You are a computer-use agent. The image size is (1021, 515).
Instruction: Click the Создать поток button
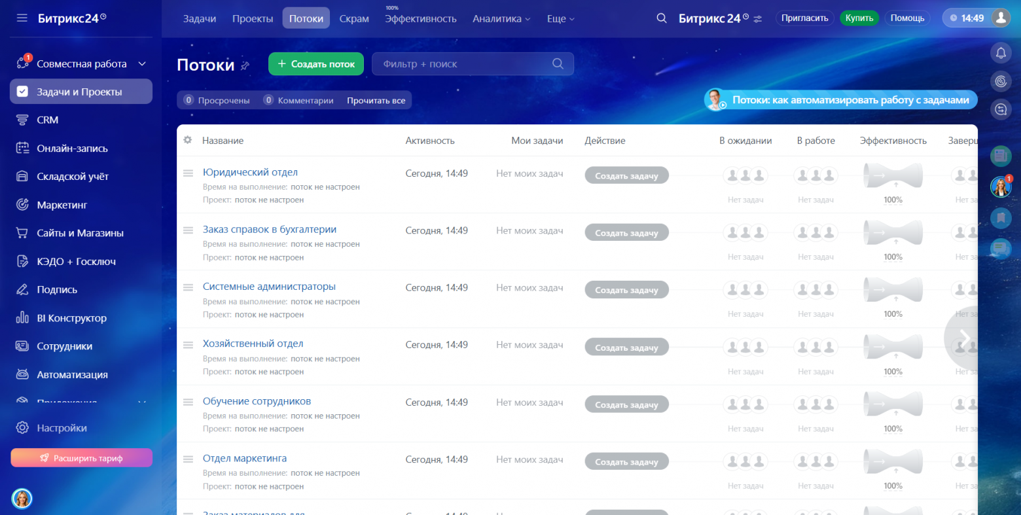point(316,63)
